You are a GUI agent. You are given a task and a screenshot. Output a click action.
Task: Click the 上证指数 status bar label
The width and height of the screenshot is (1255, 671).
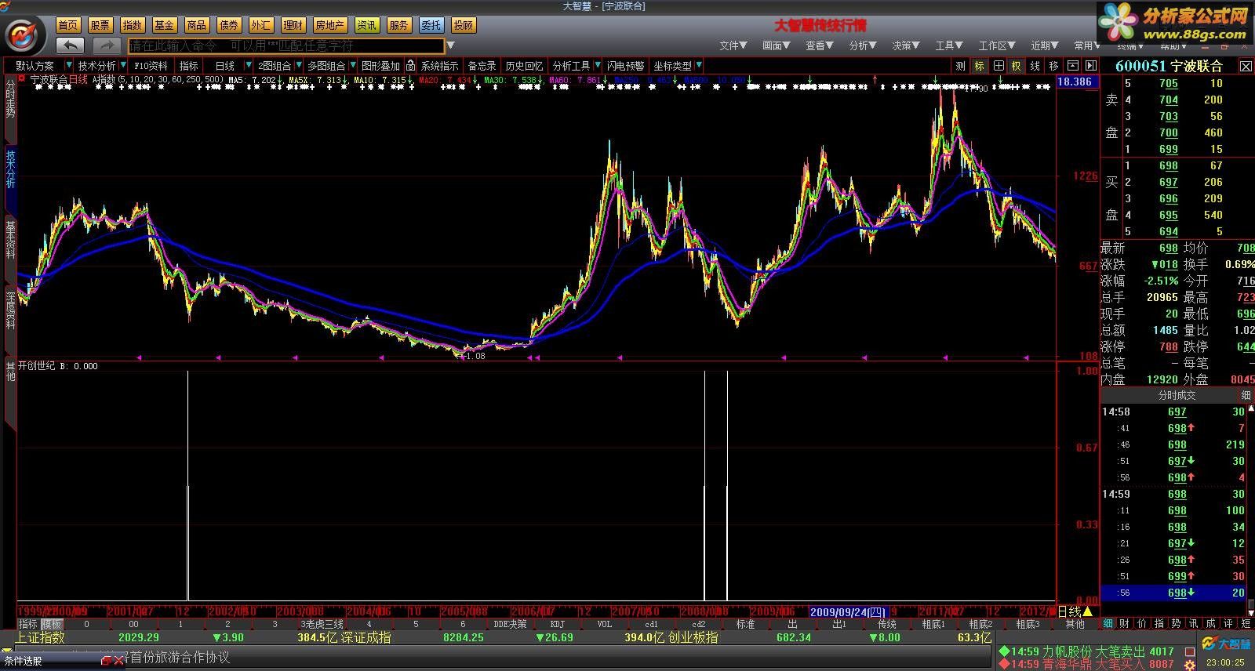coord(39,638)
